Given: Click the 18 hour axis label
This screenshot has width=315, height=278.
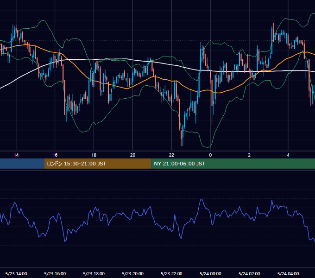Looking at the screenshot, I should click(94, 155).
